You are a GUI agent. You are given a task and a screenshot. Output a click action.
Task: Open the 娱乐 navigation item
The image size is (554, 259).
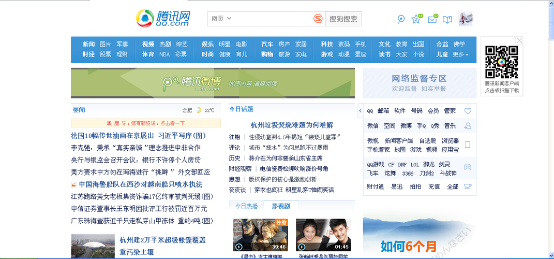point(208,44)
